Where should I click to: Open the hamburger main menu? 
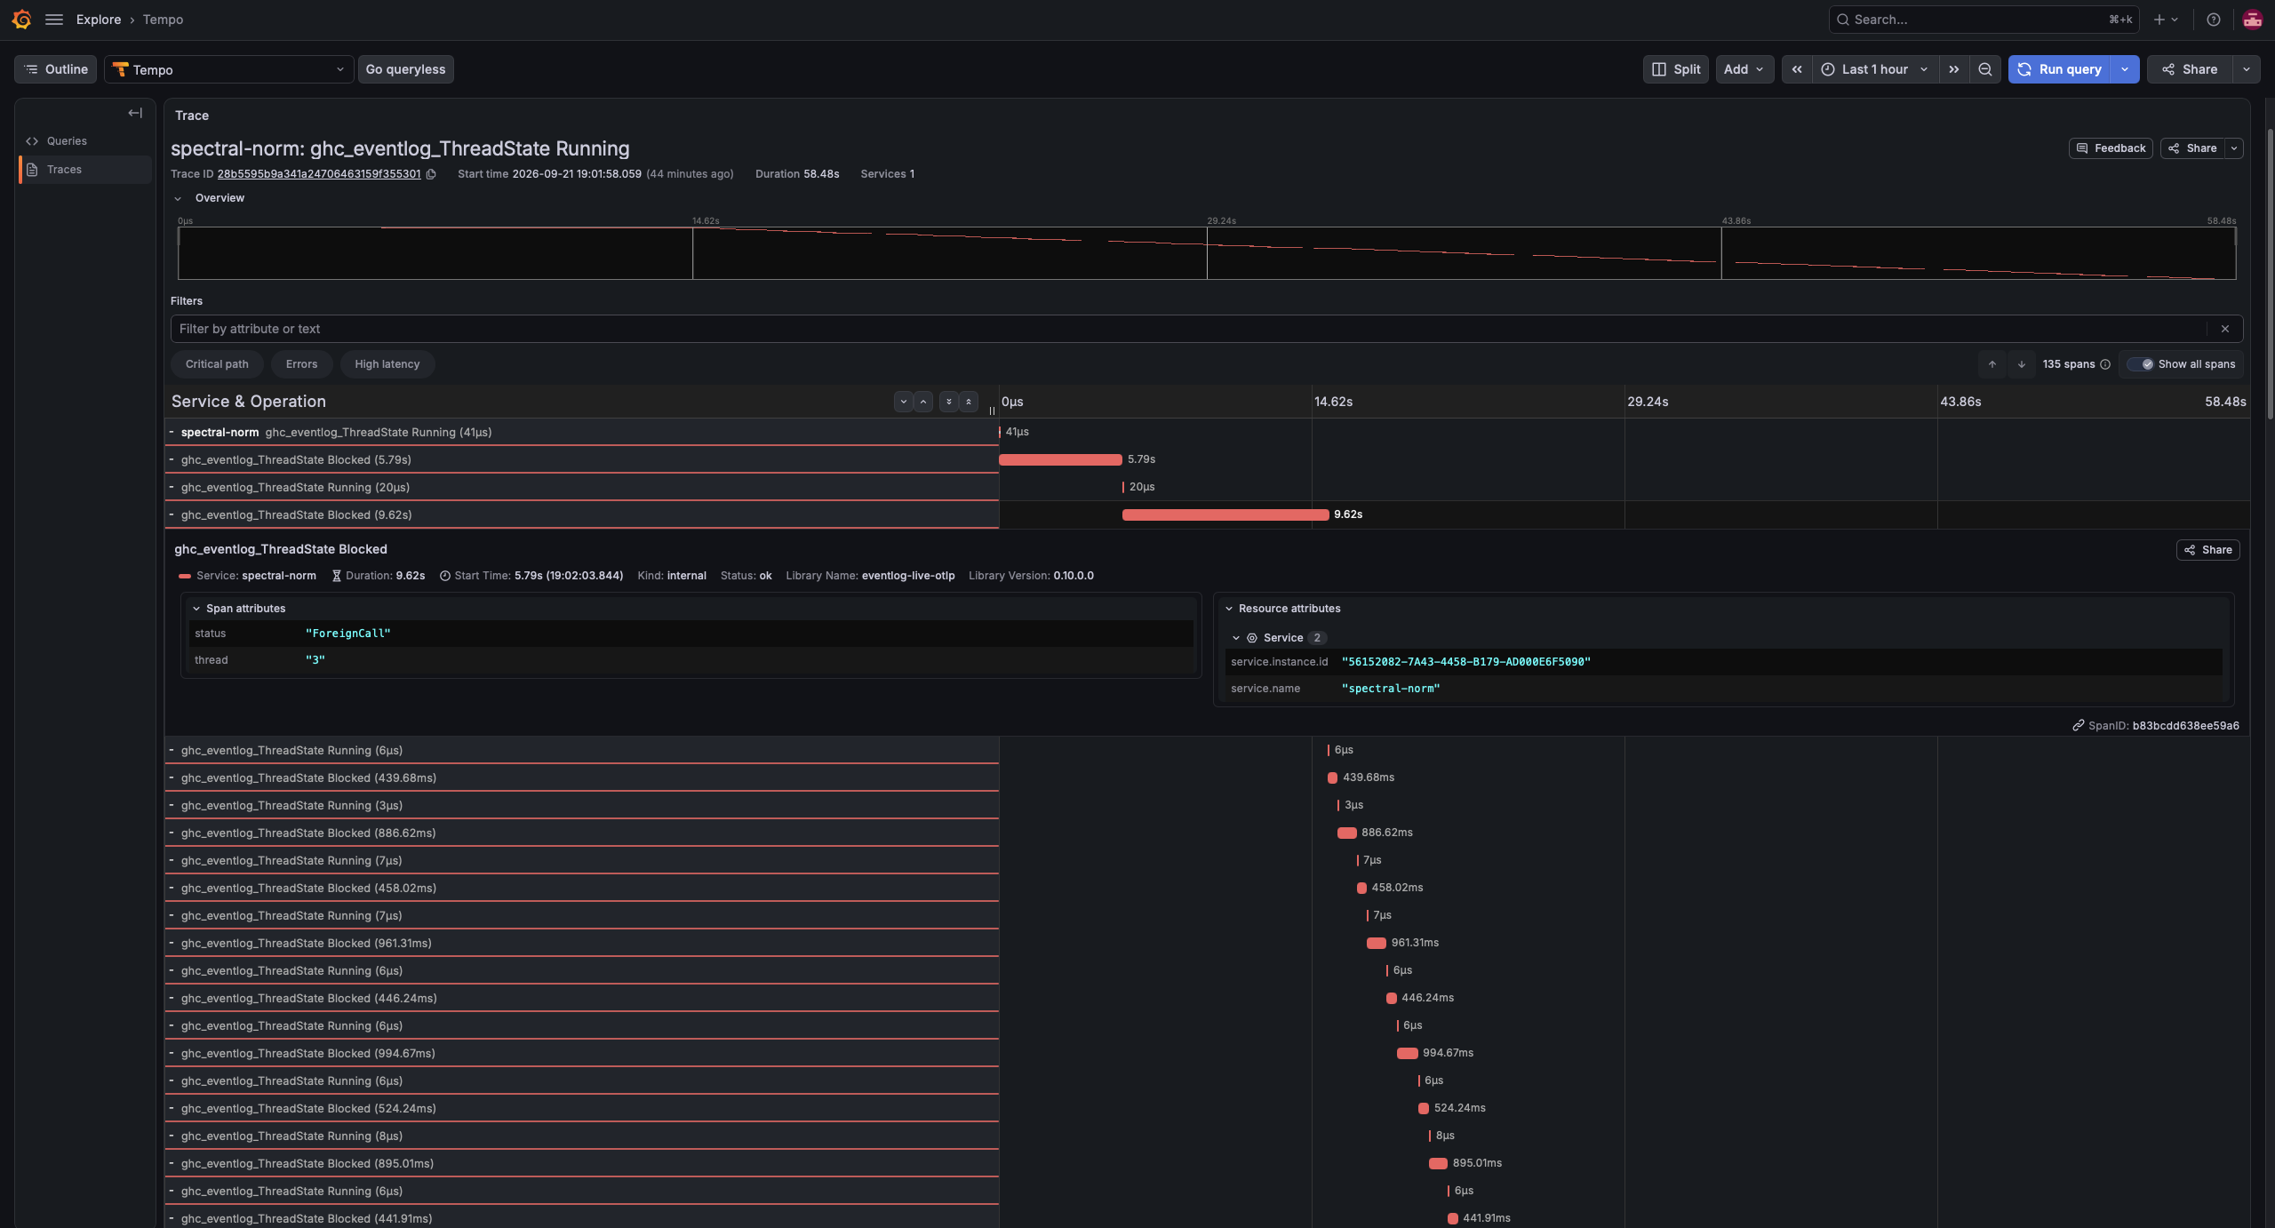54,20
